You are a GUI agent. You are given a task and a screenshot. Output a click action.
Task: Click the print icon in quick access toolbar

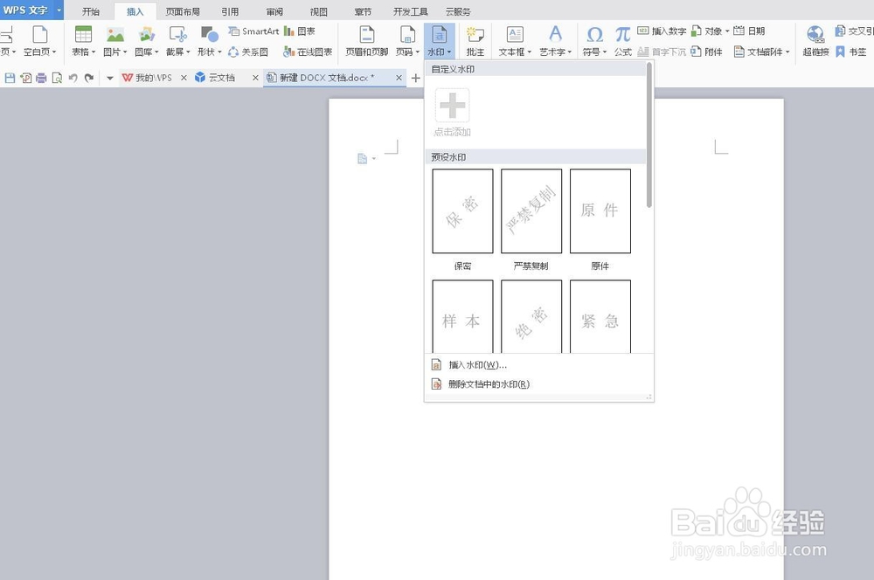41,78
